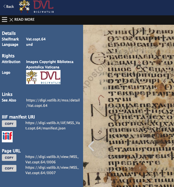The image size is (174, 187).
Task: Select the language value und
Action: click(x=29, y=44)
